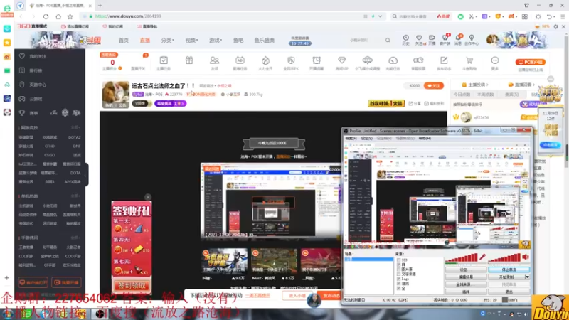569x320 pixels.
Task: Toggle the 文字来源 source checkbox in OBS
Action: point(398,274)
